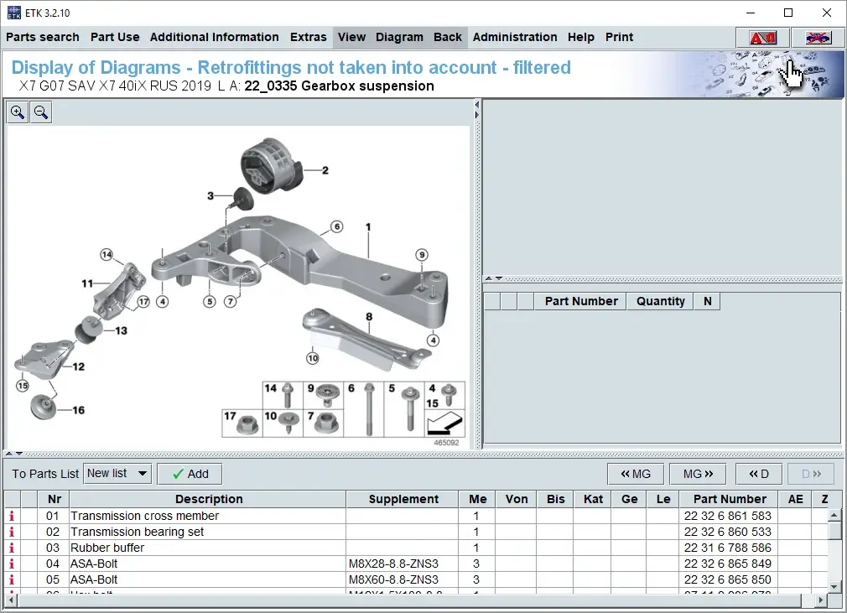The height and width of the screenshot is (613, 847).
Task: Open the Diagram menu
Action: pyautogui.click(x=400, y=37)
